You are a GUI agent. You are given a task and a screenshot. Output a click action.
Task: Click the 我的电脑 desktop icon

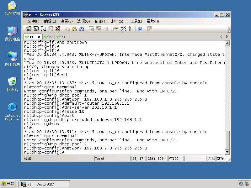[x=12, y=34]
